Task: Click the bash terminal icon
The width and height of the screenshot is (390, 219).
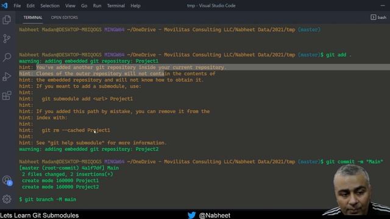Action: [x=373, y=17]
